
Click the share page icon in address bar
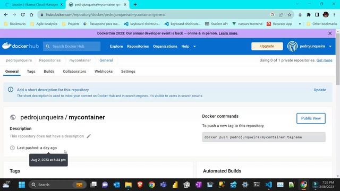pos(281,15)
